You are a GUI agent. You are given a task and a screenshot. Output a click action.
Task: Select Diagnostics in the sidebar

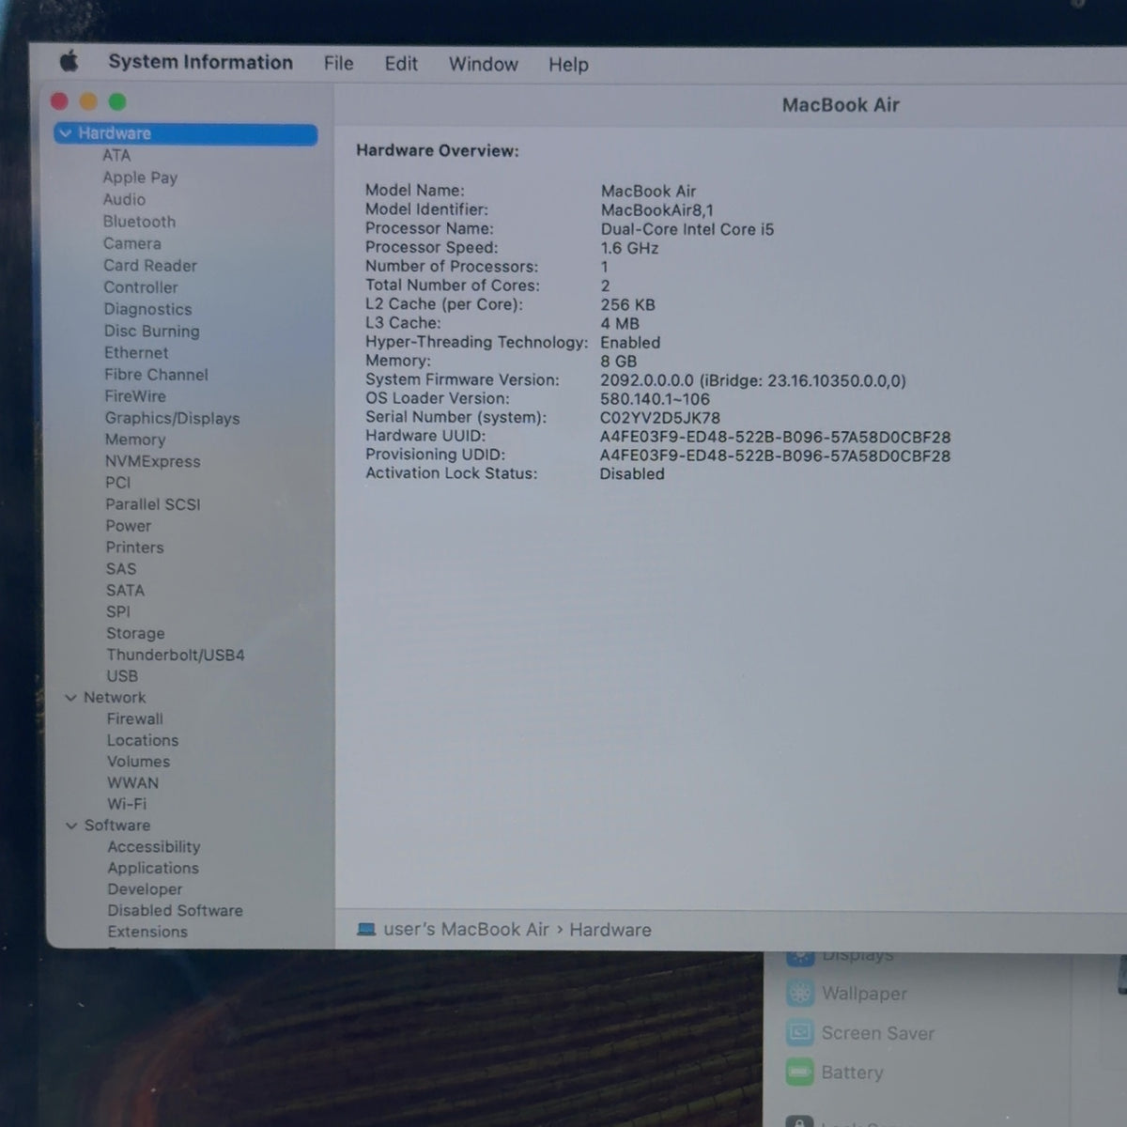click(x=147, y=309)
